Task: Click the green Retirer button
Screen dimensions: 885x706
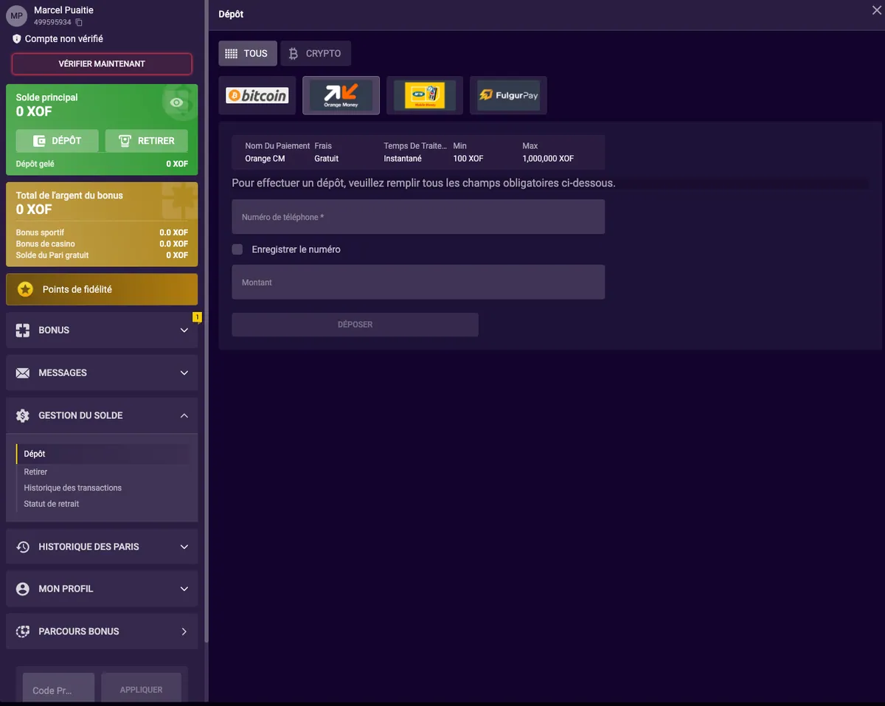Action: [147, 141]
